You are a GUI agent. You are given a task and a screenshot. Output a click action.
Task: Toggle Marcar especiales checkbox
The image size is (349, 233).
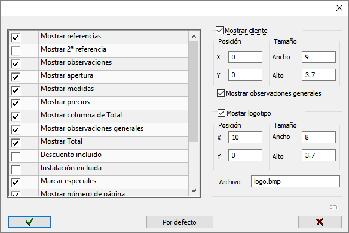tap(16, 182)
